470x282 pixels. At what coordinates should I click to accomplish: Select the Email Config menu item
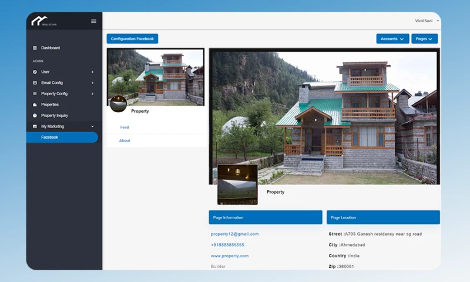click(52, 83)
